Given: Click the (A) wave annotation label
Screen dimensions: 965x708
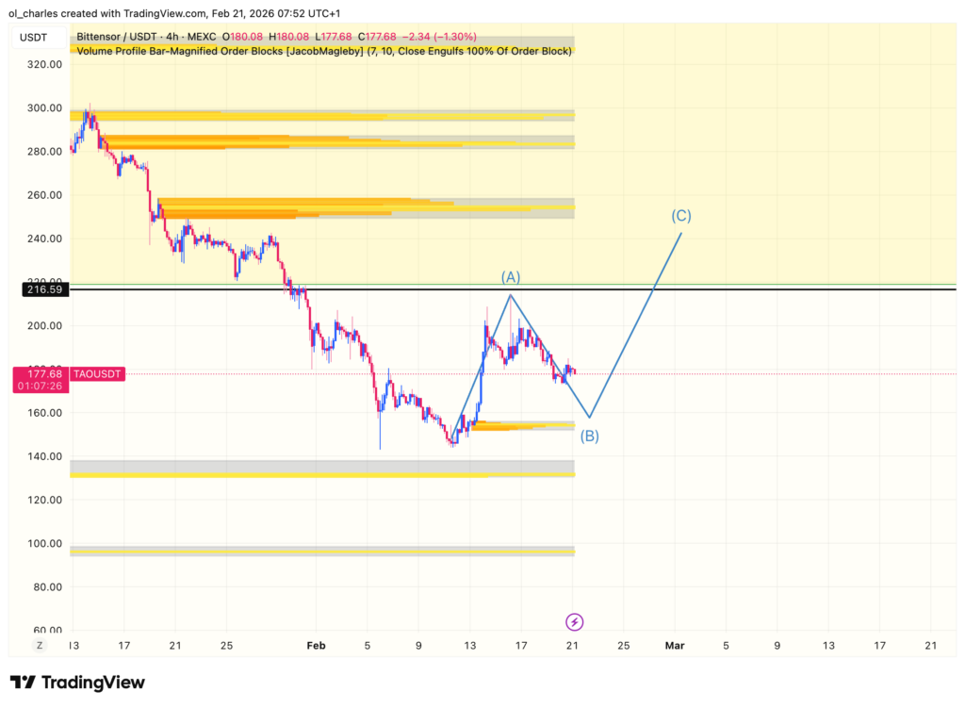Looking at the screenshot, I should [x=512, y=276].
